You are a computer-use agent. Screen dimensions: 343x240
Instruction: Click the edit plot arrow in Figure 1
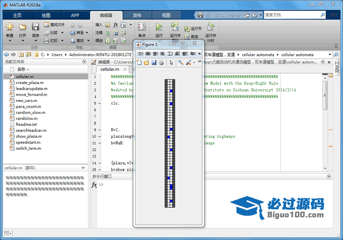(x=171, y=62)
